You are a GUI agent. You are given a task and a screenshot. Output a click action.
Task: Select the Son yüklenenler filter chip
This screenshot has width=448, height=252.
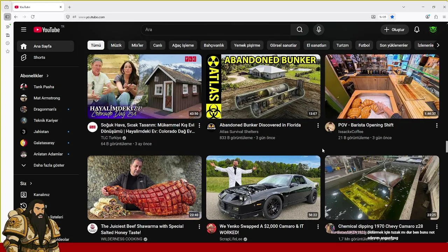click(394, 45)
